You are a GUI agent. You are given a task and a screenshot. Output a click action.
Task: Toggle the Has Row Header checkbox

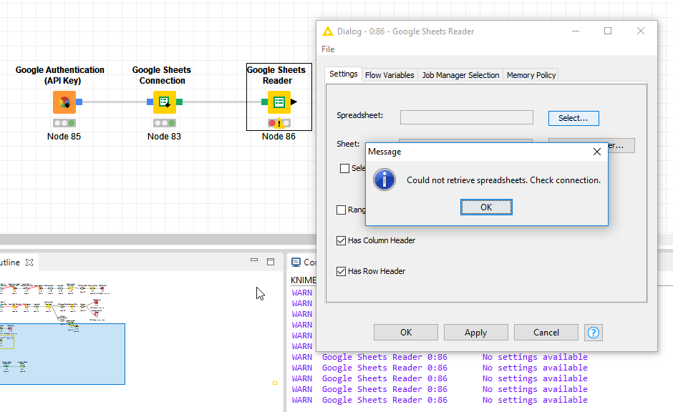click(342, 271)
